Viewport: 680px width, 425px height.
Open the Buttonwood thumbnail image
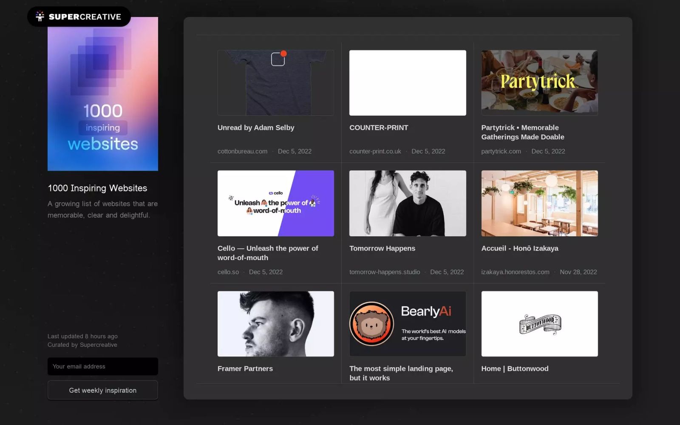539,324
